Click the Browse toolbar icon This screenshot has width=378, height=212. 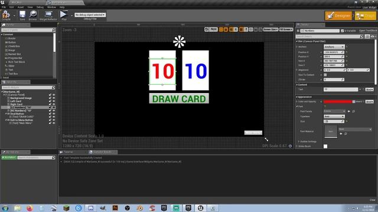(x=33, y=15)
